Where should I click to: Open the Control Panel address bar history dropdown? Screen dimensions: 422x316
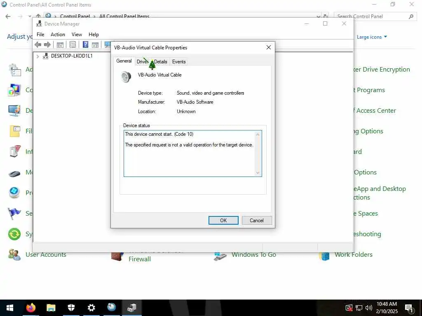[319, 16]
